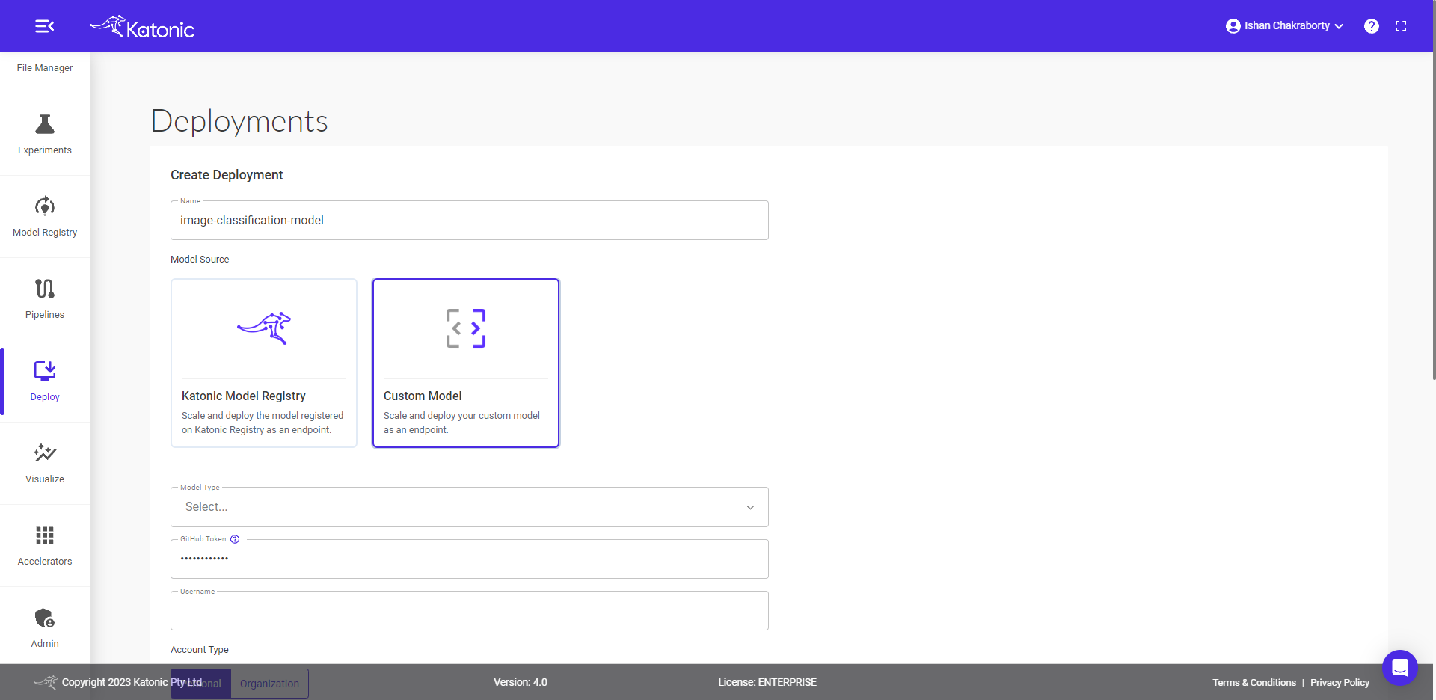Open File Manager in the sidebar
1436x700 pixels.
point(45,68)
